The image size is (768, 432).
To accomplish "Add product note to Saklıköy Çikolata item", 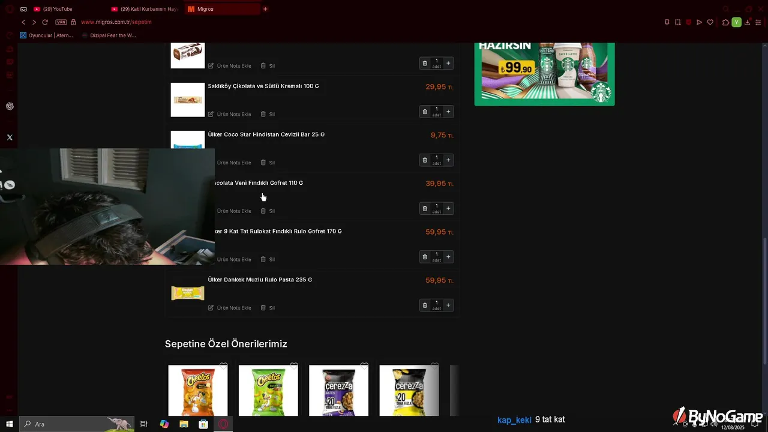I will tap(230, 114).
